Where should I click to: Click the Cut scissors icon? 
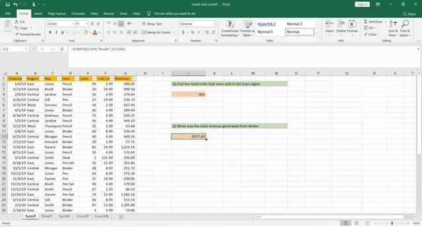click(16, 22)
